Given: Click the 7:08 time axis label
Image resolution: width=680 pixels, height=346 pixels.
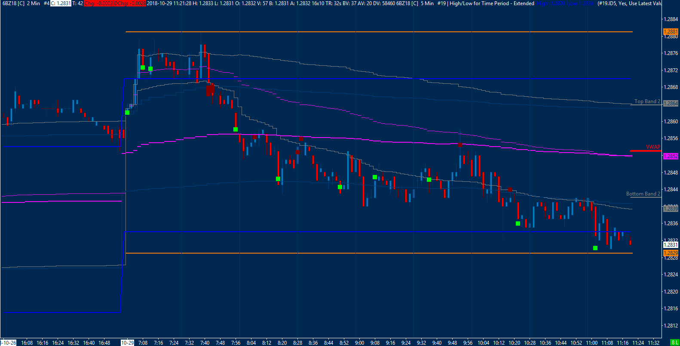Looking at the screenshot, I should point(143,343).
